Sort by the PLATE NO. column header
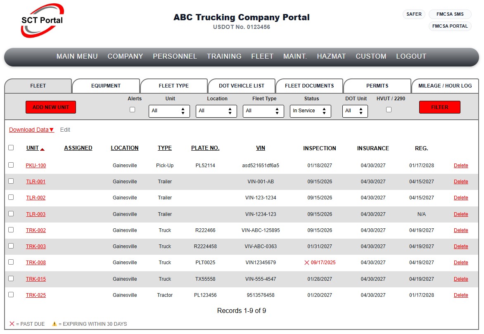484x334 pixels. point(205,148)
